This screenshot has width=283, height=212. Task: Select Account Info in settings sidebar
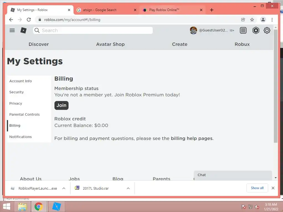tap(29, 81)
